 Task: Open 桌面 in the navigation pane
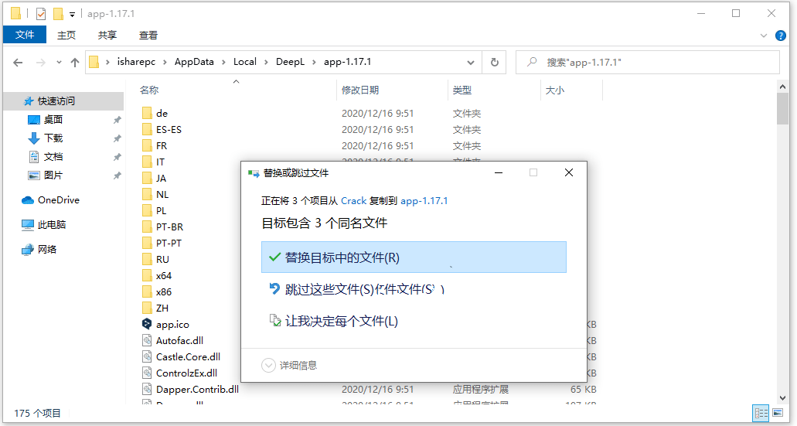[53, 120]
